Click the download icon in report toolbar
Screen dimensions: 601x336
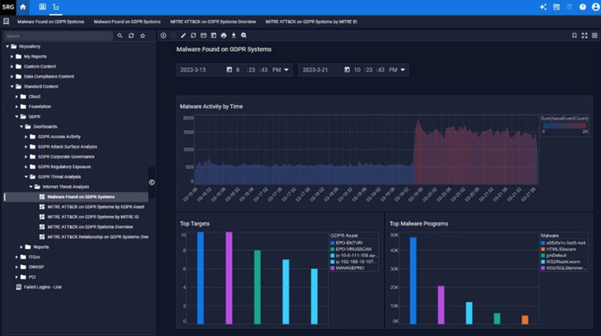pos(234,36)
